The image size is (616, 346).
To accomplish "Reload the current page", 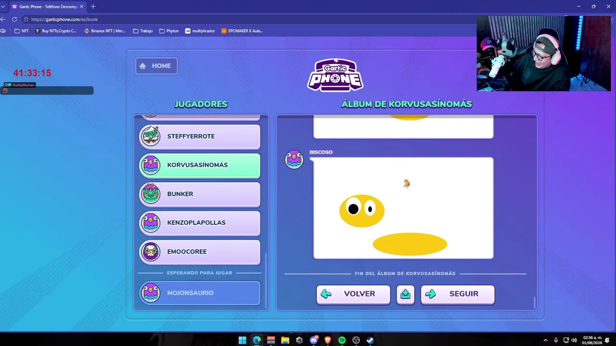I will [14, 19].
